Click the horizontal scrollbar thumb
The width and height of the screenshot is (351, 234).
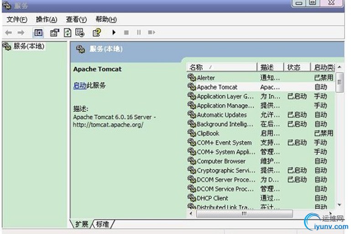coord(245,213)
